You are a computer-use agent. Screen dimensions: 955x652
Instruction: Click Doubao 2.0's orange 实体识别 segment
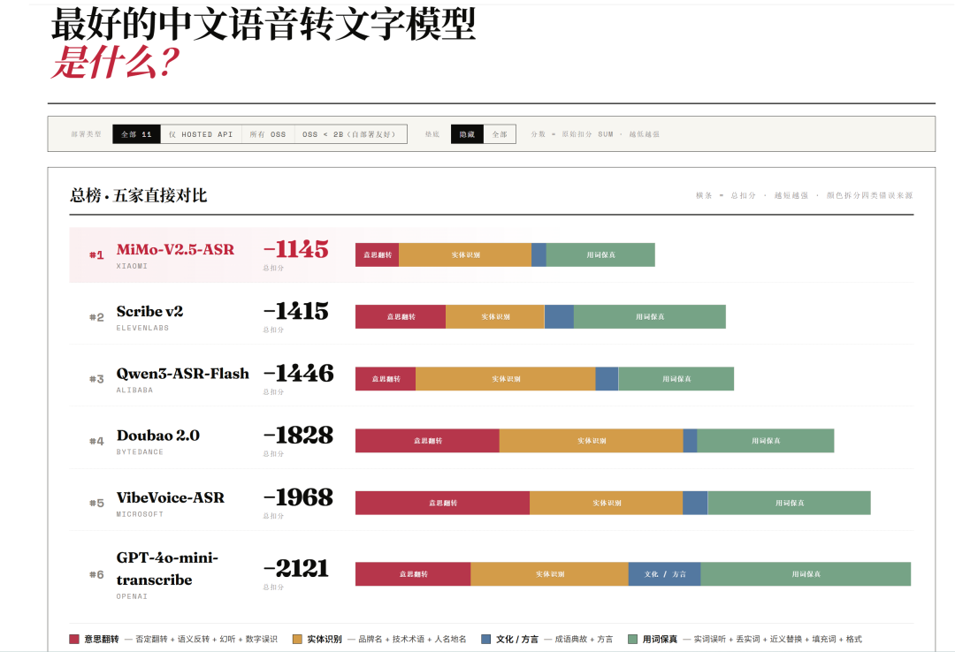pos(592,441)
